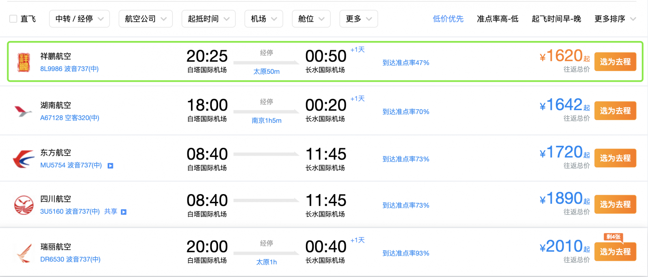Select 祥鹏航空 ¥1620 flight as outbound

pos(615,62)
